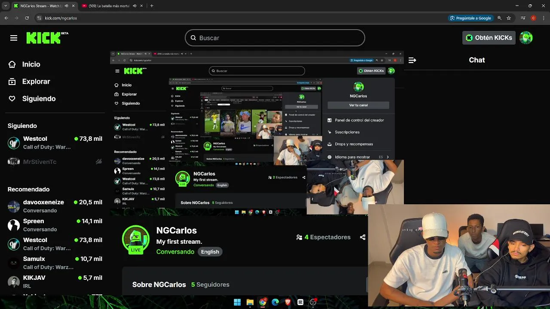Screen dimensions: 550x309
Task: Open a new Chrome tab
Action: pos(152,6)
